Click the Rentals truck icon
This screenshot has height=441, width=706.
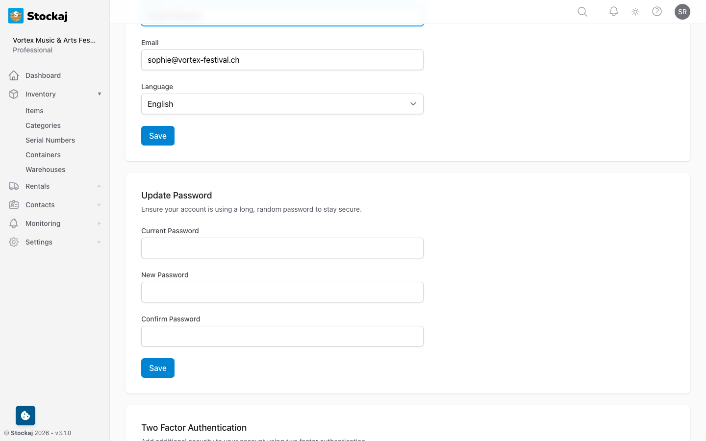[14, 186]
